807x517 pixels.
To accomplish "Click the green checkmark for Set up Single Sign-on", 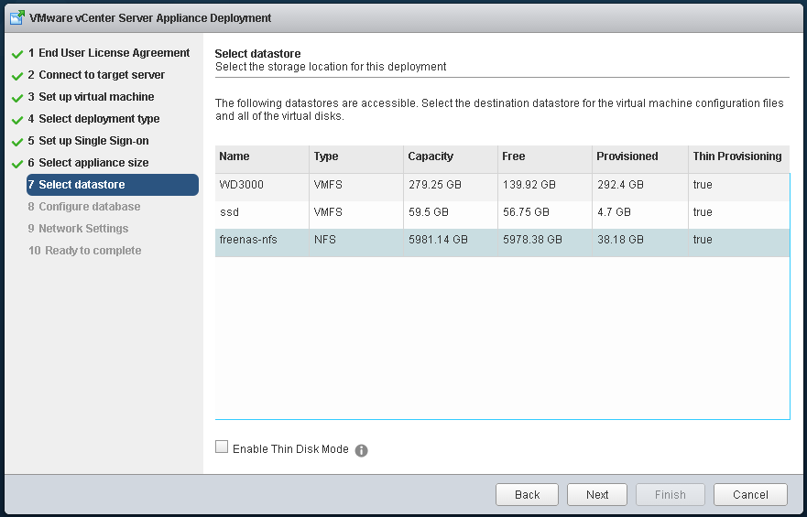I will tap(17, 142).
